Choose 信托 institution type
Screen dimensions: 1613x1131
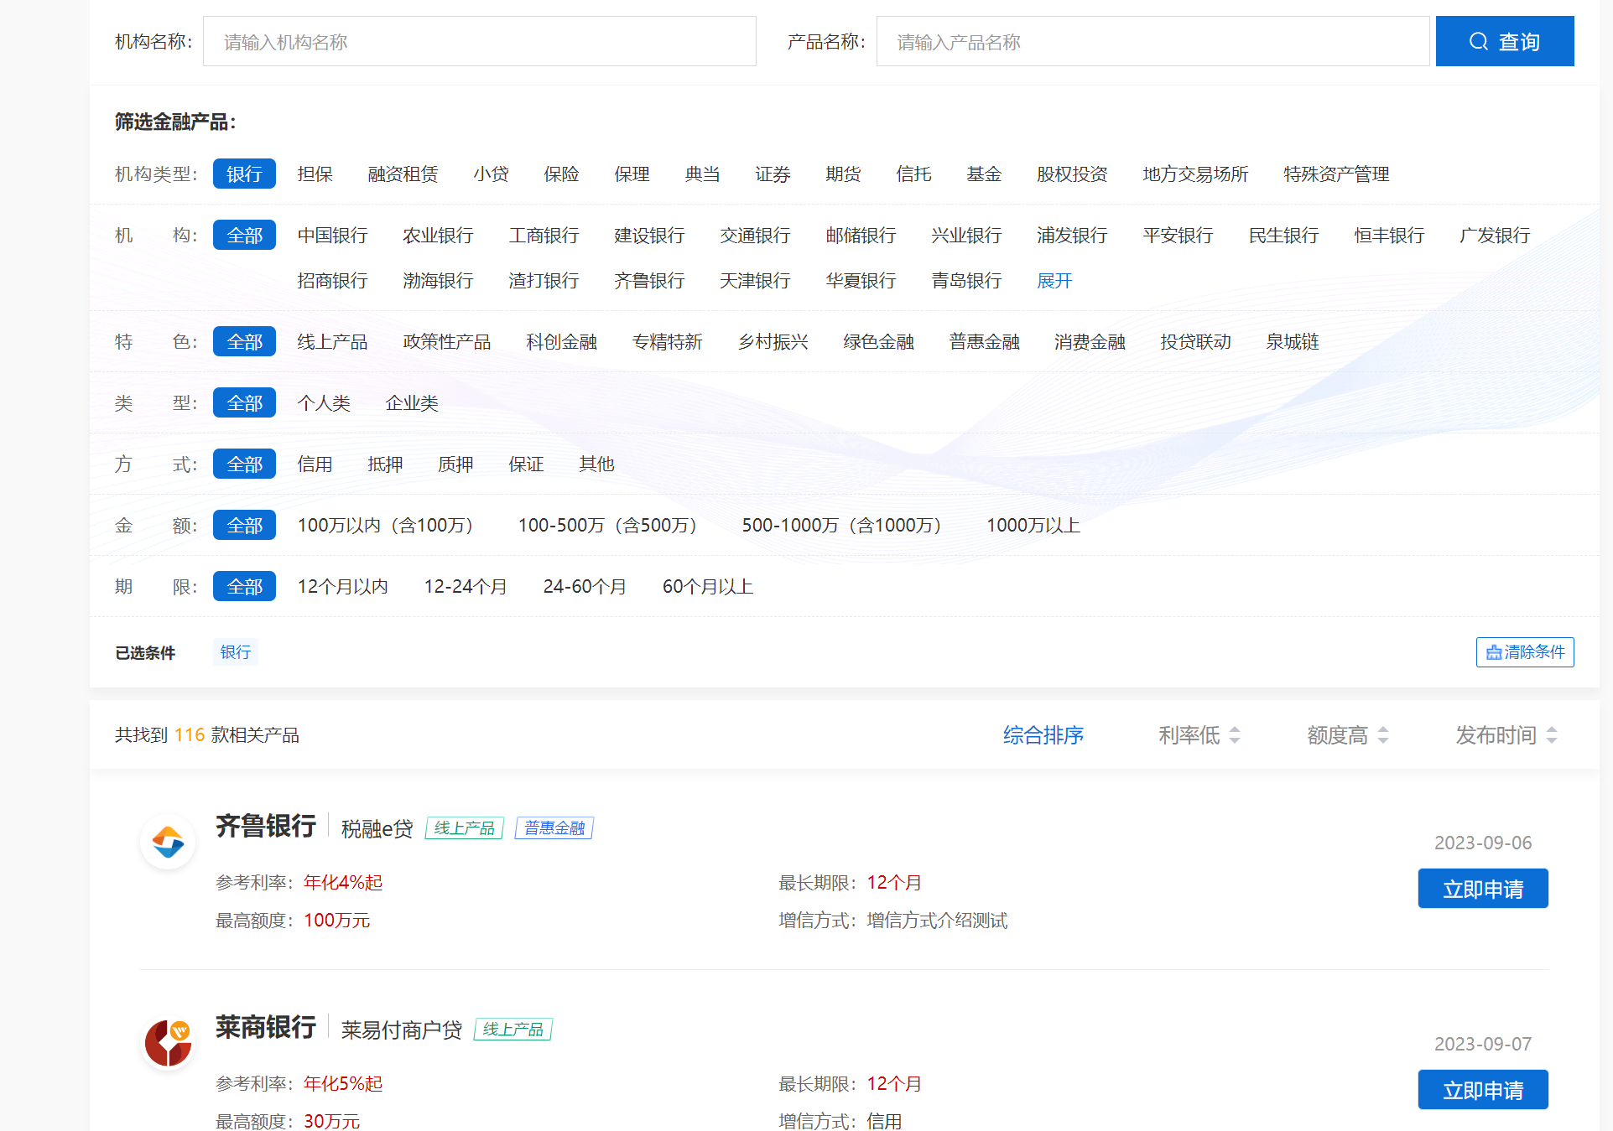(913, 174)
